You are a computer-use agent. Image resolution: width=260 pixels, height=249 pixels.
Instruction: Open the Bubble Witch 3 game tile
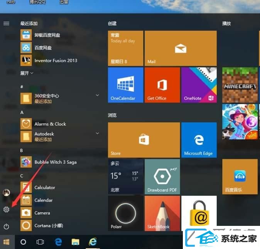[240, 122]
